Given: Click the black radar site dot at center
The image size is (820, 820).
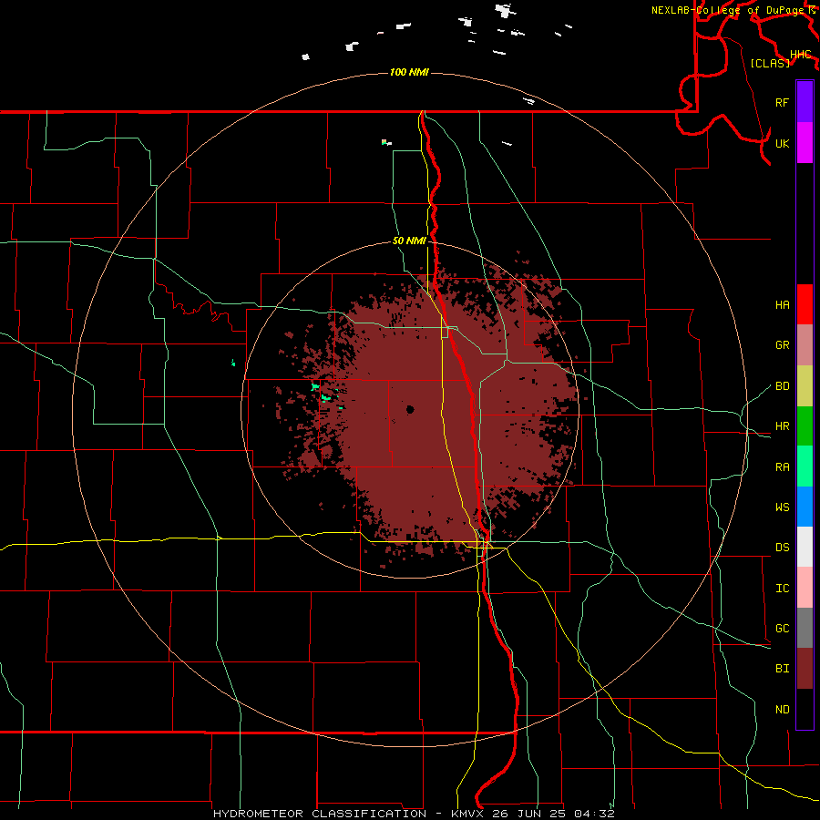Looking at the screenshot, I should click(x=410, y=409).
